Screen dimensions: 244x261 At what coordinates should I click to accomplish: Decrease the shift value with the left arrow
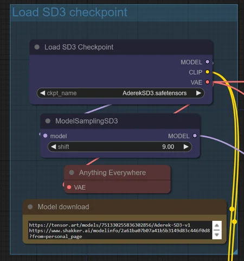coord(53,147)
